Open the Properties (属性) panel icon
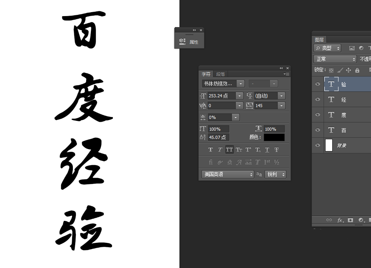The width and height of the screenshot is (371, 268). point(182,42)
